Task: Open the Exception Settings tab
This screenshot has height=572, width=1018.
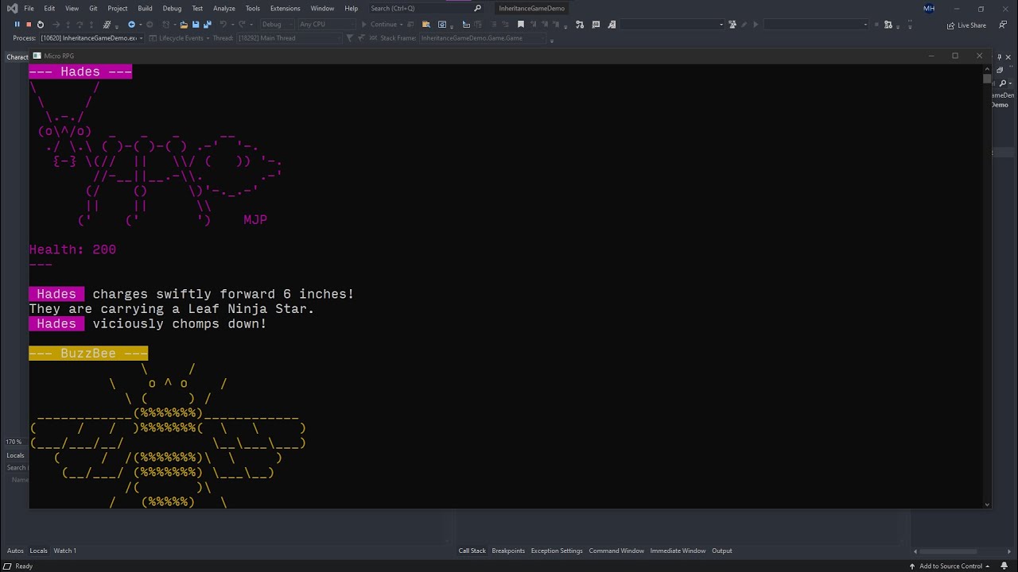Action: (557, 551)
